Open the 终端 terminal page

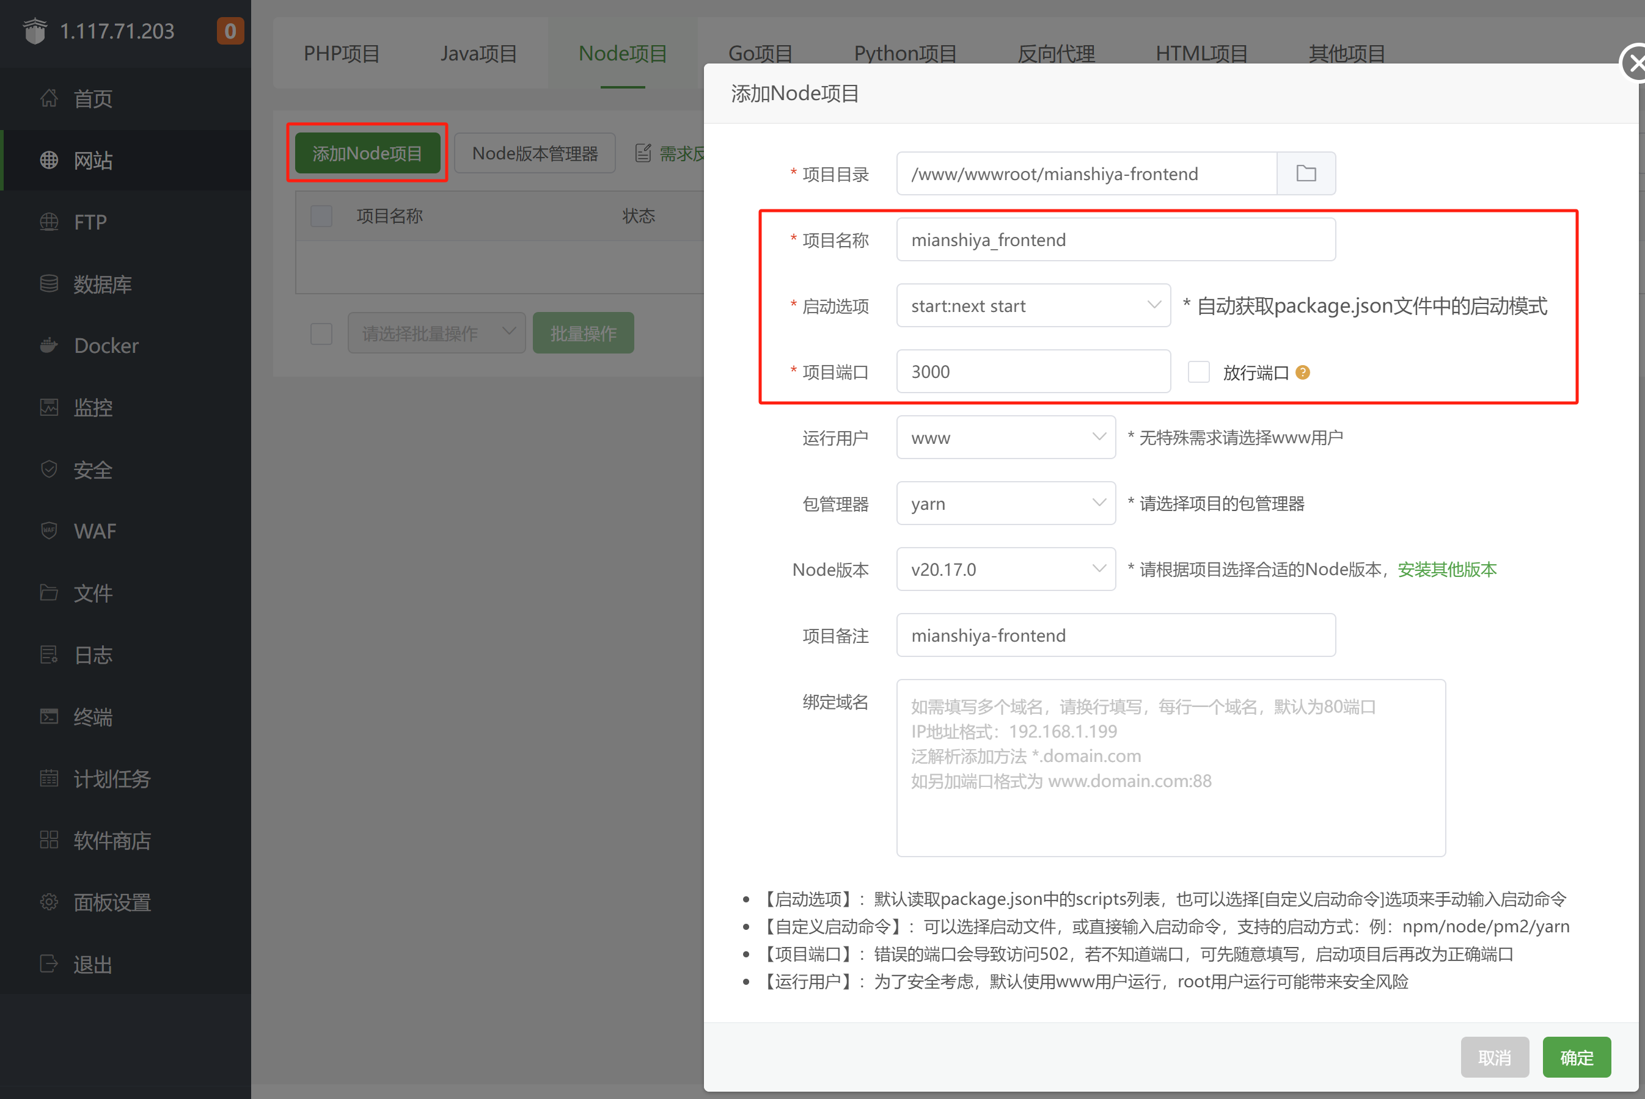point(93,717)
